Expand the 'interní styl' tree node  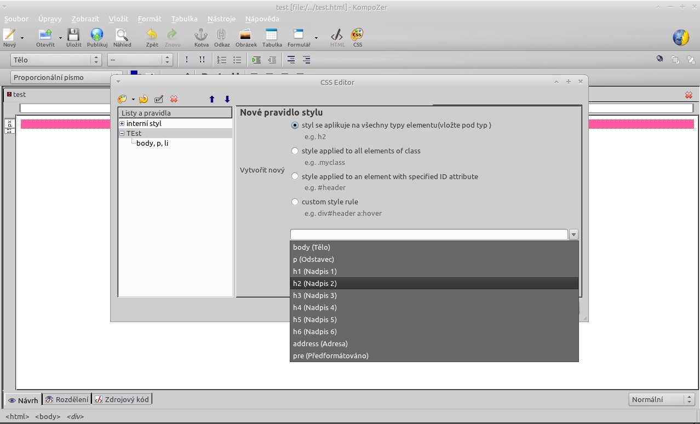122,124
